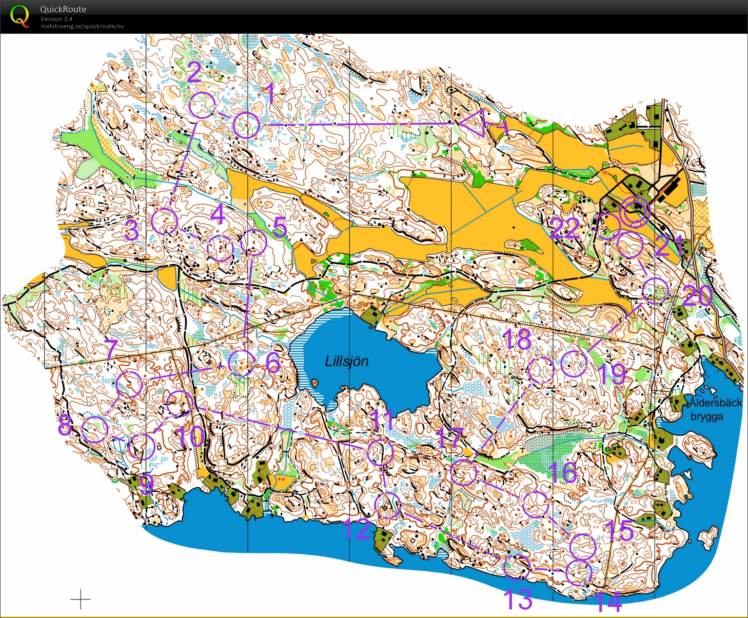This screenshot has height=618, width=748.
Task: Click control circle 3 on the course
Action: 165,221
